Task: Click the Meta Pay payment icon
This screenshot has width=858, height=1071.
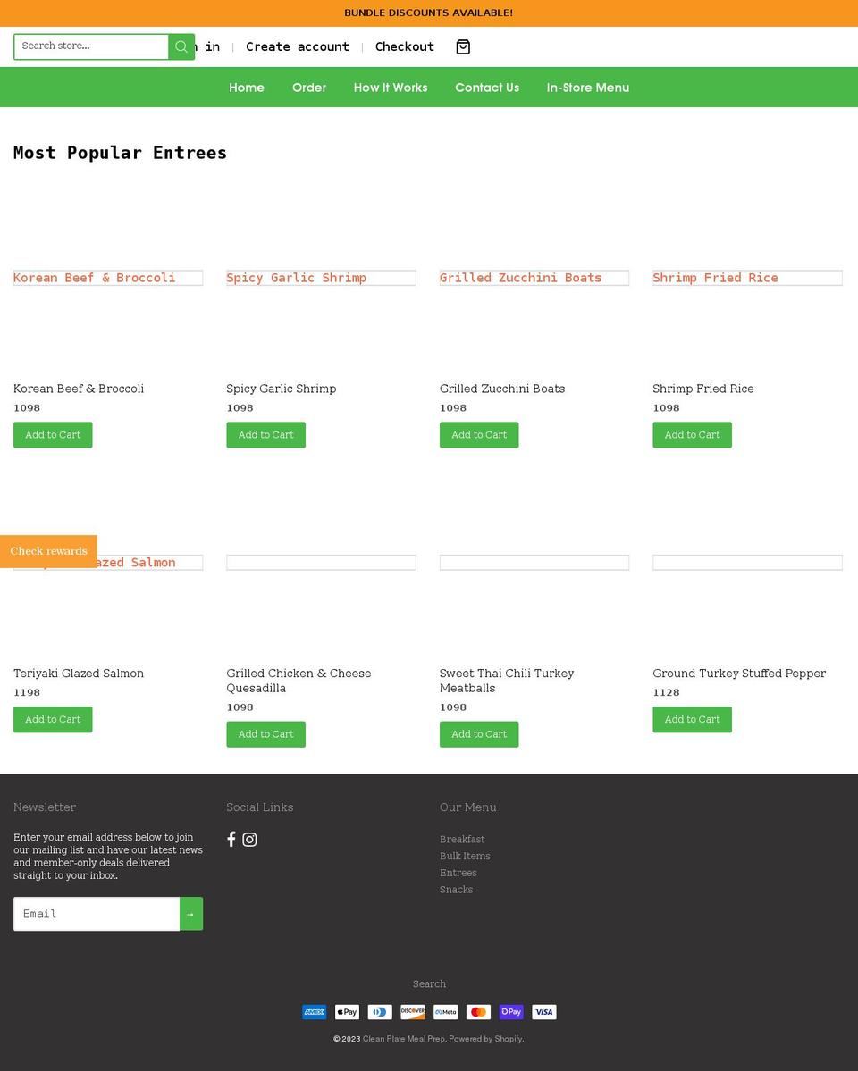Action: (x=446, y=1011)
